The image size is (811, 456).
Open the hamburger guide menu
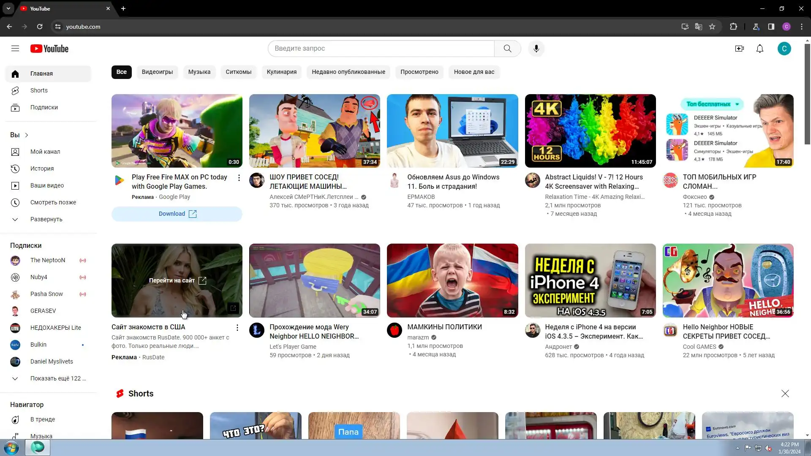click(15, 49)
